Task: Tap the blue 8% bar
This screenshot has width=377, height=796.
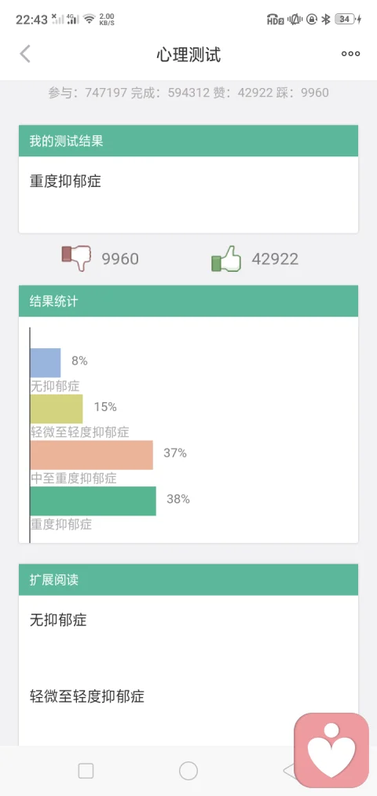Action: point(46,362)
